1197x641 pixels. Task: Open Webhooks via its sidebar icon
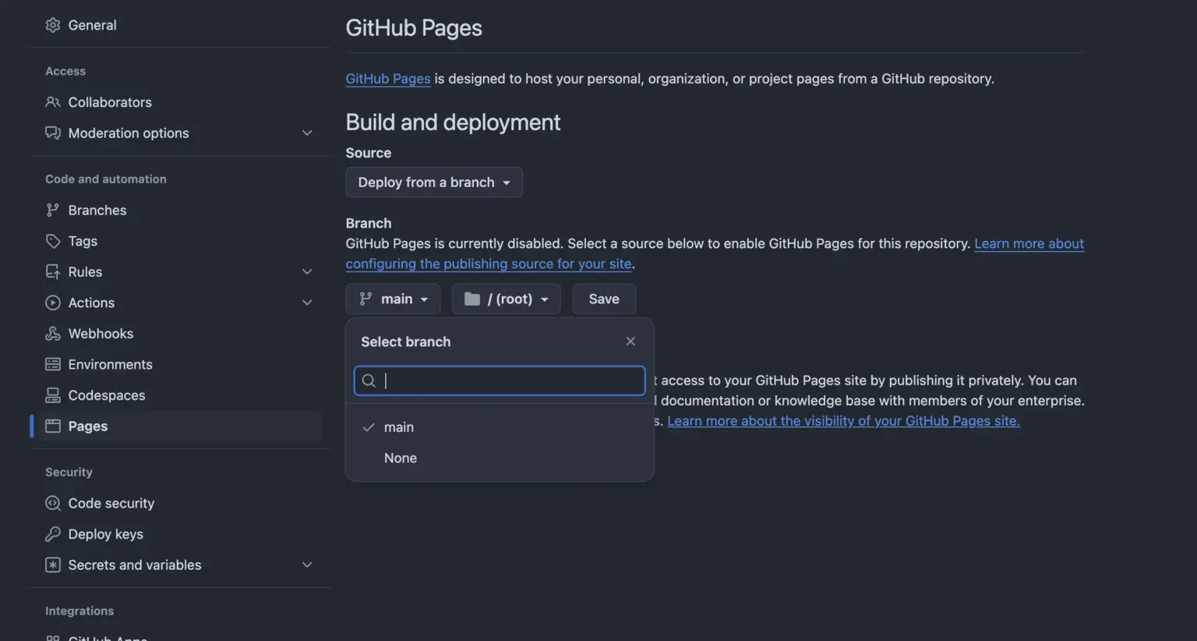point(53,333)
